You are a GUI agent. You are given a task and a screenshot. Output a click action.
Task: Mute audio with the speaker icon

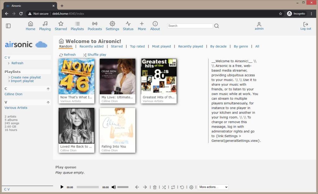click(114, 187)
